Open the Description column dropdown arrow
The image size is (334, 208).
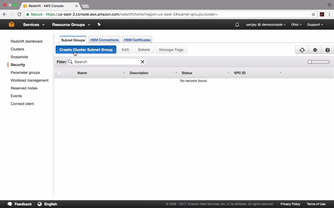coord(176,73)
